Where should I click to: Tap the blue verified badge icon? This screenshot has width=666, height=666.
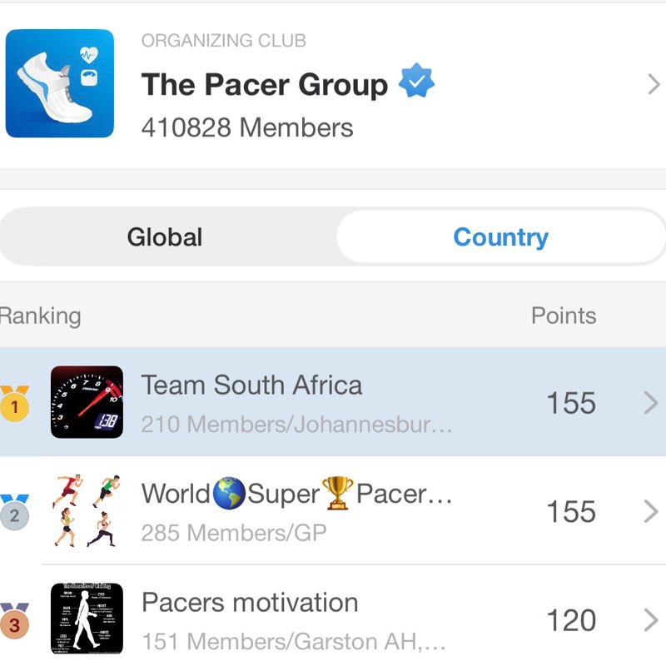coord(416,80)
